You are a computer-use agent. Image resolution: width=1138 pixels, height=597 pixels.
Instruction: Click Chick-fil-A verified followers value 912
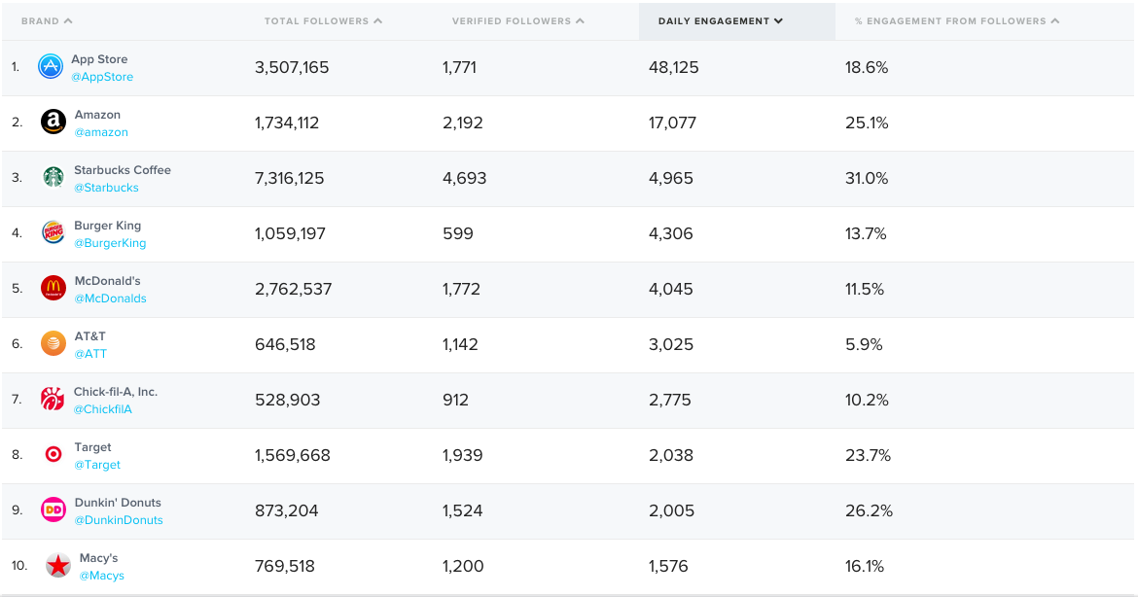[456, 400]
